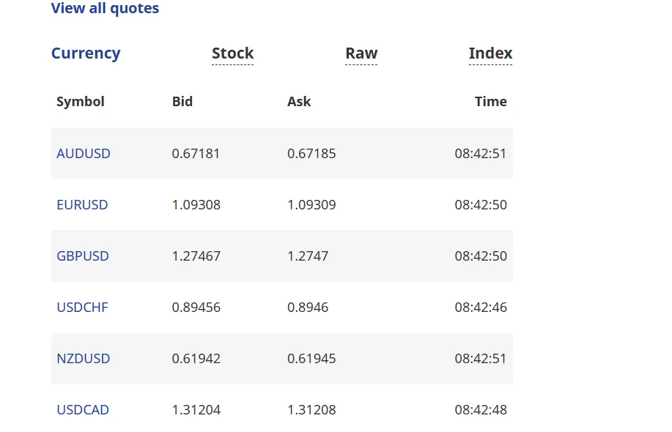The width and height of the screenshot is (672, 432).
Task: Select USDCAD ask value 1.31208
Action: (311, 410)
